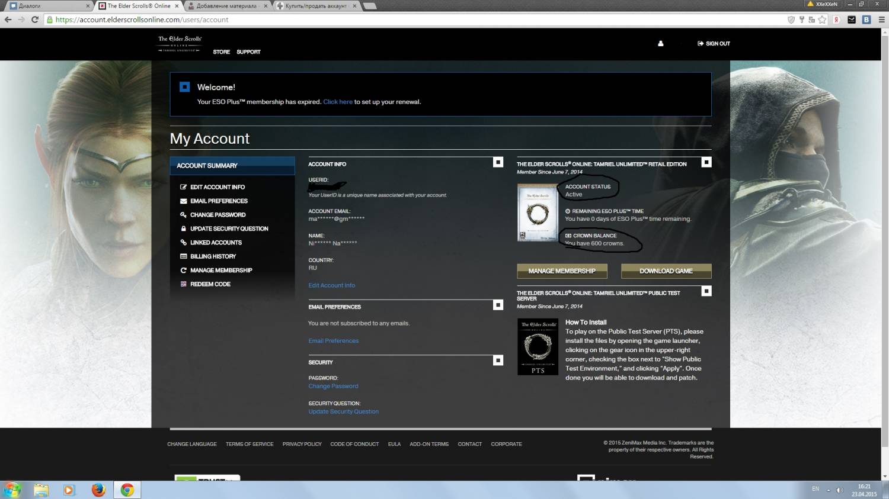The width and height of the screenshot is (889, 499).
Task: Collapse the Tamriel Unlimited Retail Edition panel
Action: [x=706, y=162]
